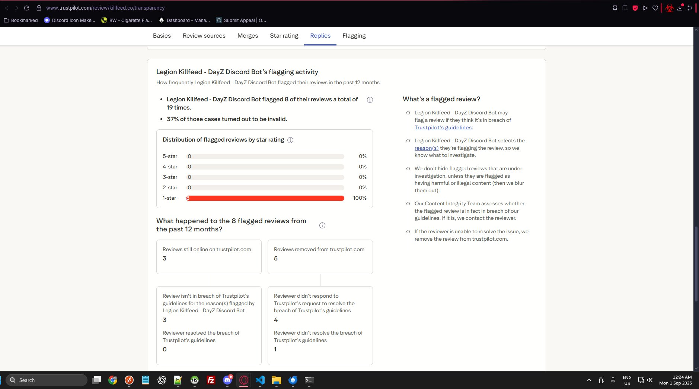
Task: Click the 5-star distribution bar
Action: (265, 156)
